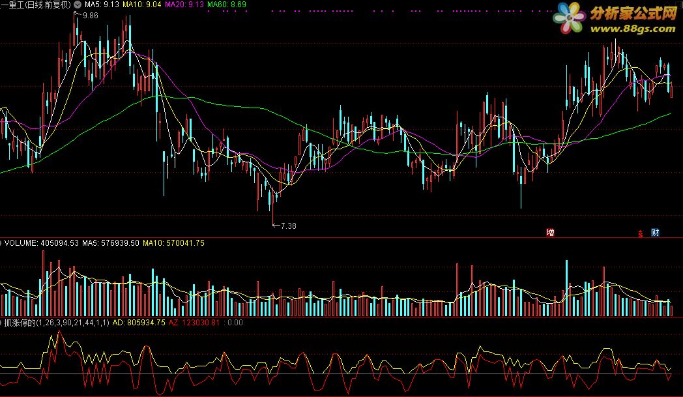Screen dimensions: 683x397
Task: Click the 增 event marker on the chart
Action: (551, 232)
